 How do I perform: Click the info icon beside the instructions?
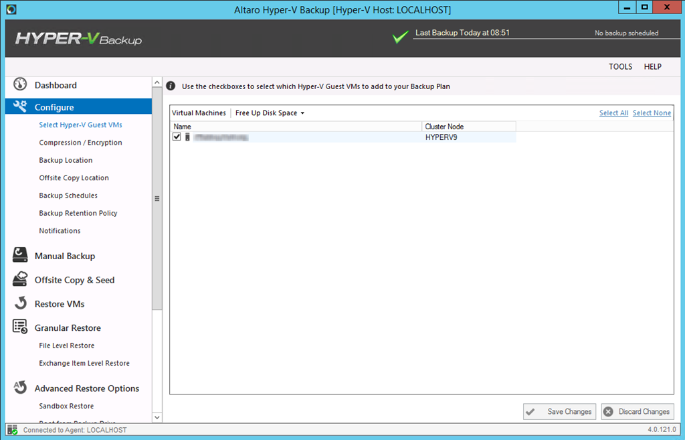coord(171,86)
